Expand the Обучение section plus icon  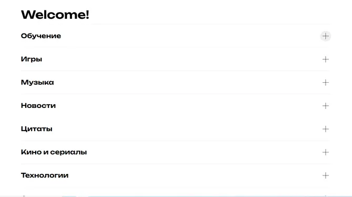click(x=326, y=36)
